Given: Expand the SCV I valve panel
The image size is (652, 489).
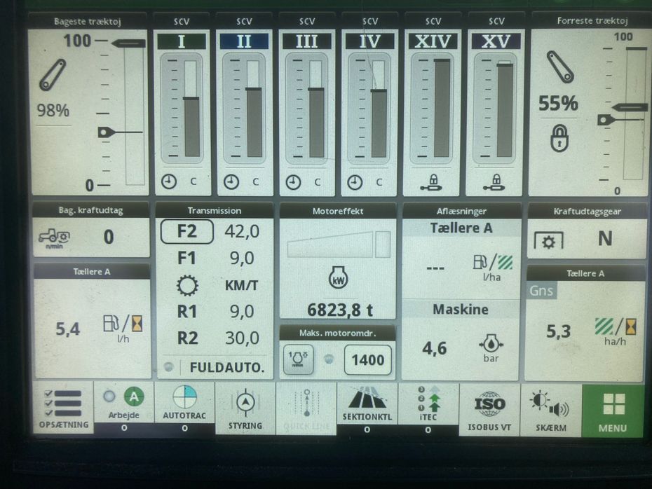Looking at the screenshot, I should point(182,105).
